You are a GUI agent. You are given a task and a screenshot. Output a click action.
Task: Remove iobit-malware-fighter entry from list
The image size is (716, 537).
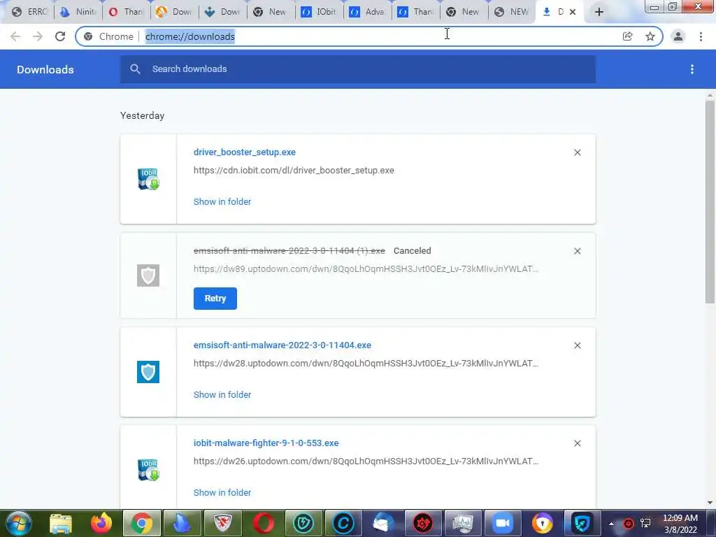(x=577, y=443)
